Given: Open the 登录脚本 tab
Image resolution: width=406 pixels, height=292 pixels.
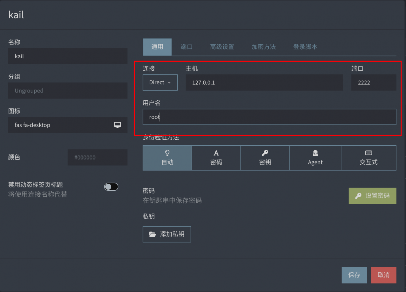Looking at the screenshot, I should (305, 47).
